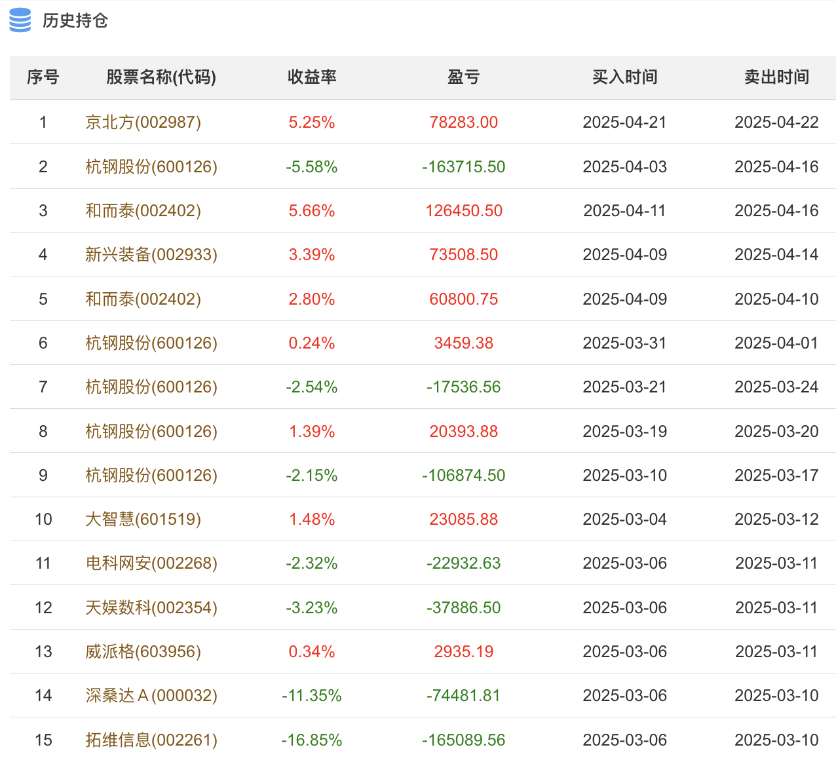Screen dimensions: 836x760
Task: Select the 0.24% return rate value
Action: [312, 343]
